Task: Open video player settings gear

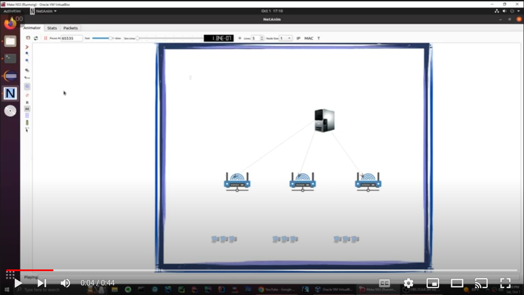Action: [409, 283]
